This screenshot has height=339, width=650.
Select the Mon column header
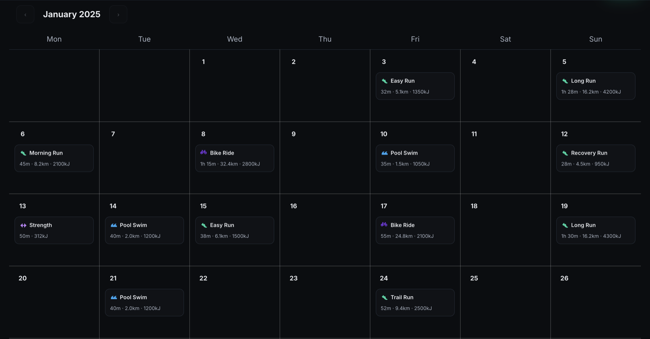pyautogui.click(x=54, y=39)
